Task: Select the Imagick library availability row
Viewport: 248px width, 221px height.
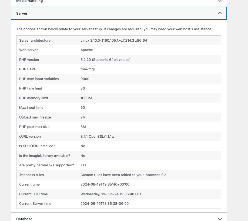Action: pos(119,156)
